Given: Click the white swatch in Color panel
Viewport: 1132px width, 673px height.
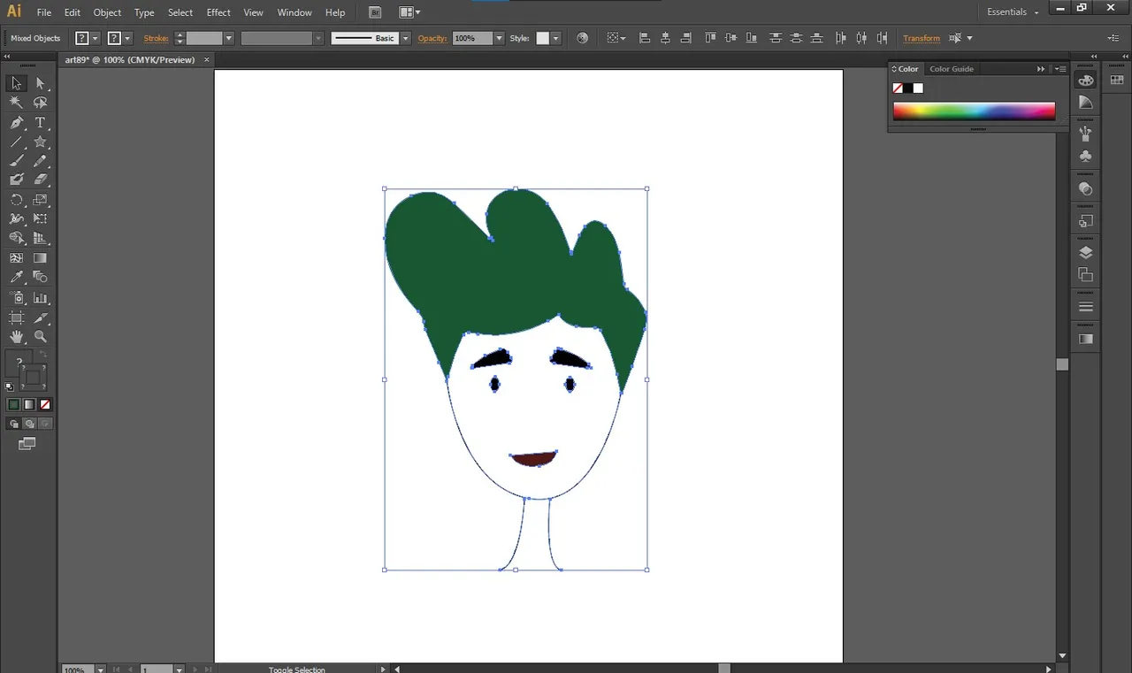Looking at the screenshot, I should [x=918, y=88].
